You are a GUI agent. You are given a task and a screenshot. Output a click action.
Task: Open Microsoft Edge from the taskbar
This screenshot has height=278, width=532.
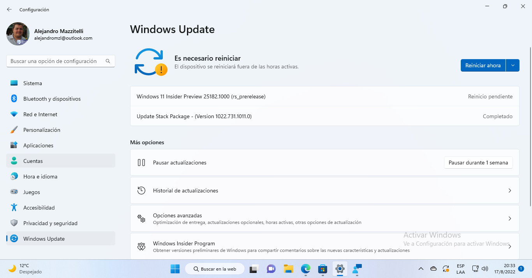(306, 269)
